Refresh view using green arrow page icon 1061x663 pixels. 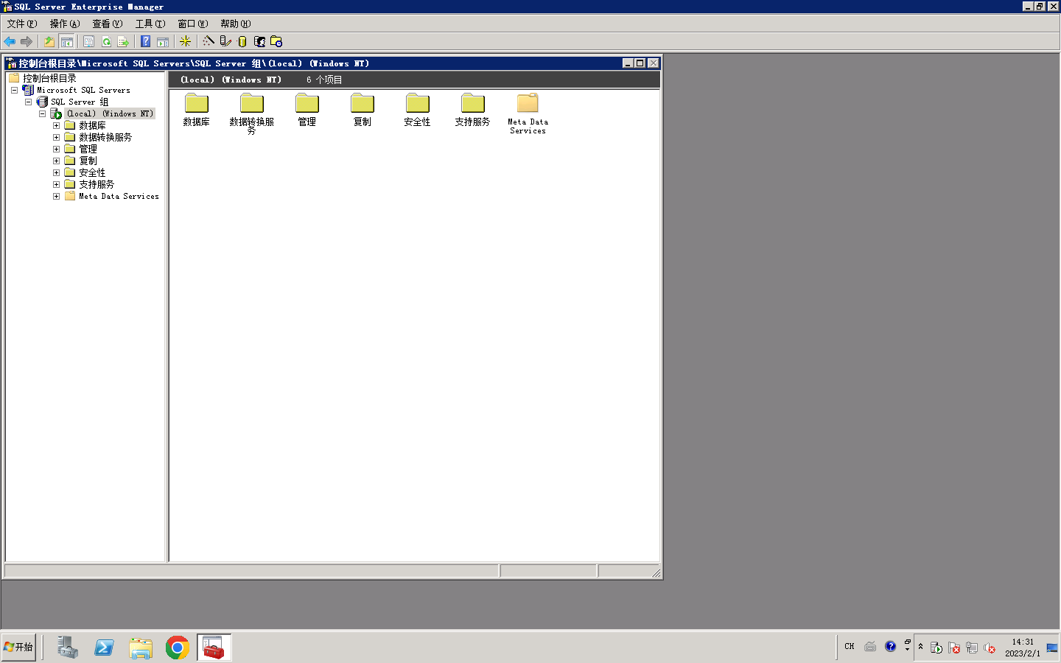106,42
